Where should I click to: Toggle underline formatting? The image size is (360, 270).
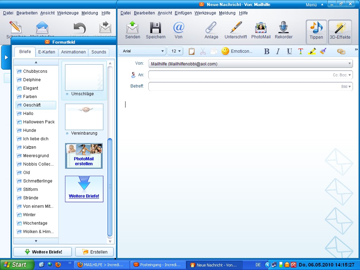(289, 51)
